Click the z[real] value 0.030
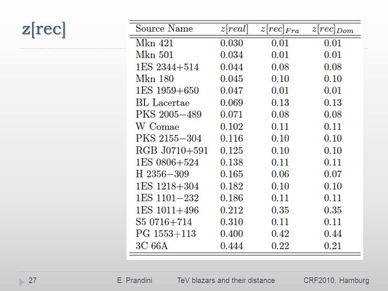388x291 pixels. pos(232,43)
